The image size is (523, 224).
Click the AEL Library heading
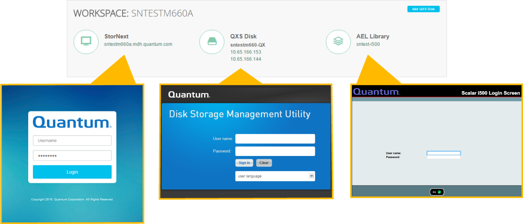click(x=373, y=36)
